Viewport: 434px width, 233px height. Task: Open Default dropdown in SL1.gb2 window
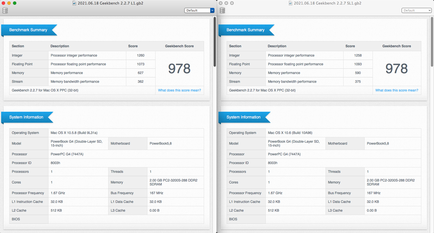point(417,10)
